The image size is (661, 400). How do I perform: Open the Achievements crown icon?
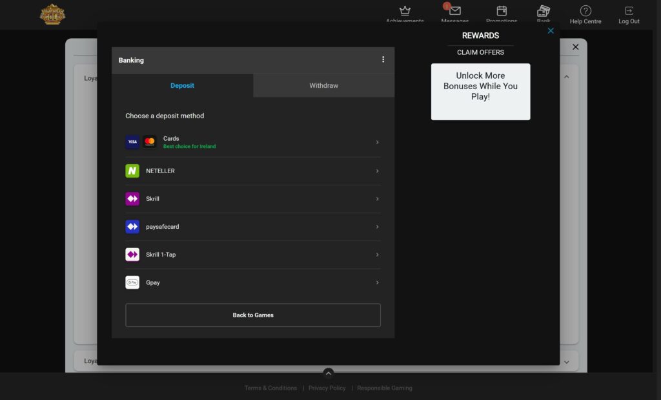tap(405, 11)
